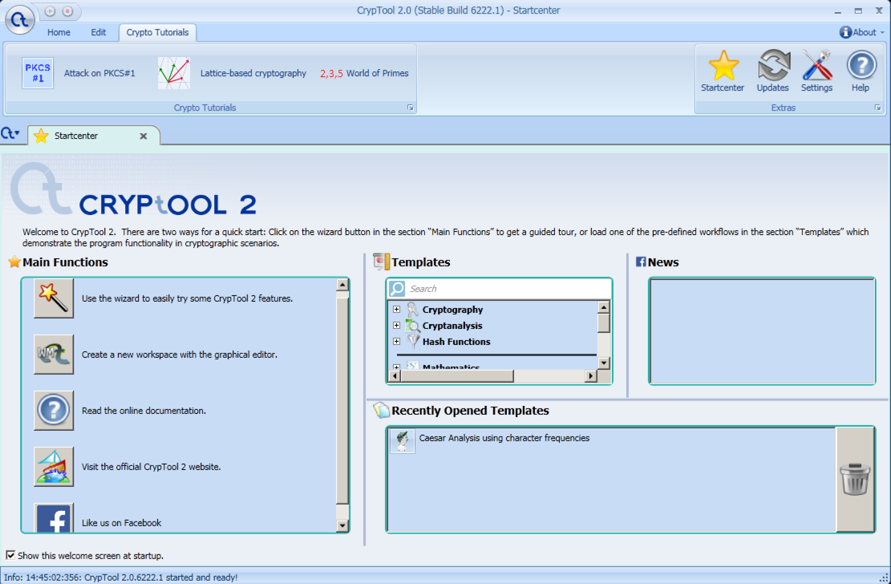This screenshot has height=584, width=891.
Task: Open the CrypTool application menu logo button
Action: [x=20, y=19]
